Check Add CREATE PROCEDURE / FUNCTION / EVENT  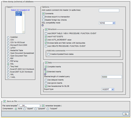[46, 46]
